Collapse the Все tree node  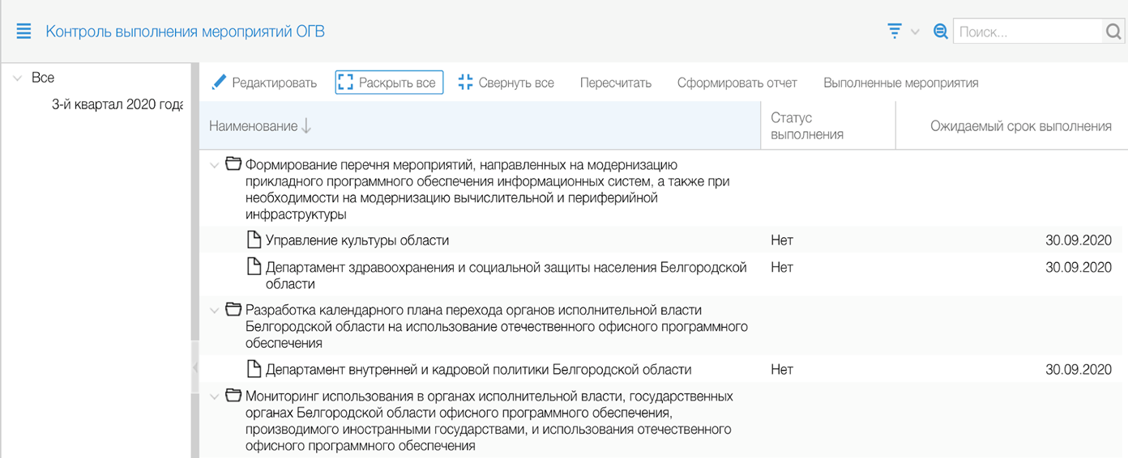17,78
